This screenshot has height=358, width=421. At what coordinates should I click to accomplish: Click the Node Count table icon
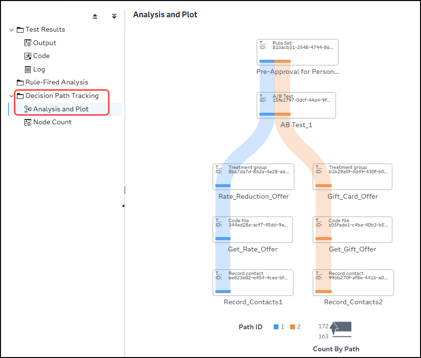[x=28, y=122]
